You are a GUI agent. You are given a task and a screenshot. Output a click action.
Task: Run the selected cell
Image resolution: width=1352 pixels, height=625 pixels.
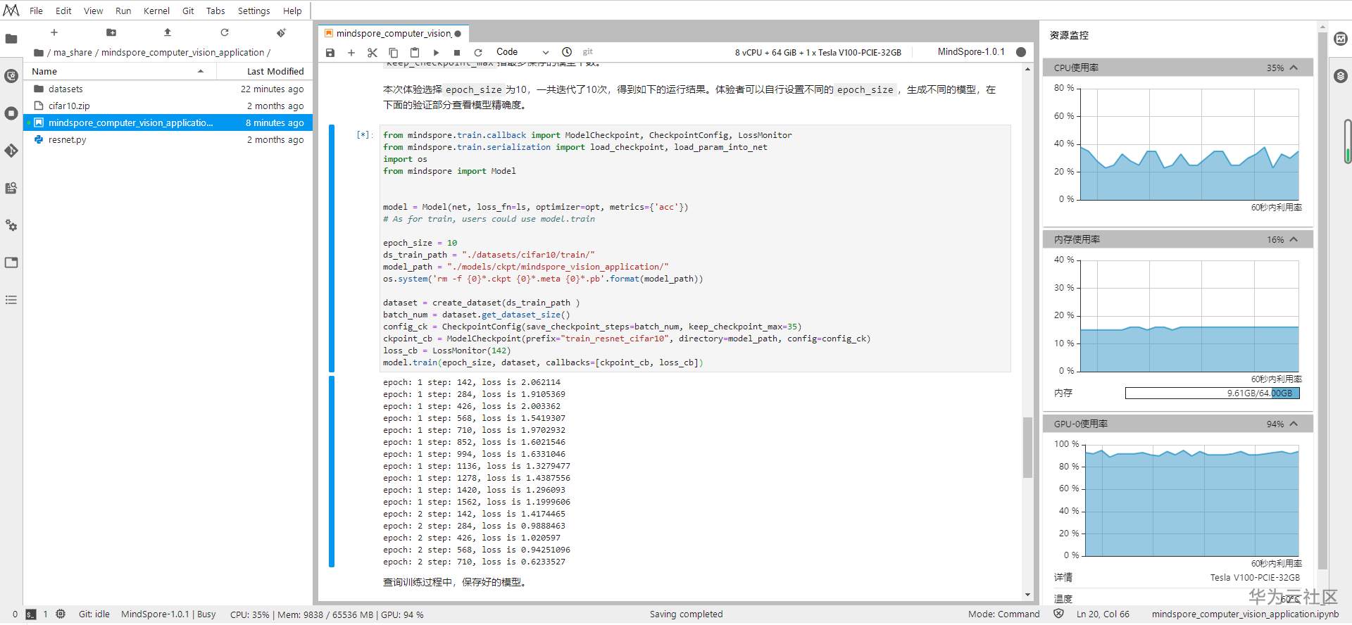click(x=436, y=53)
